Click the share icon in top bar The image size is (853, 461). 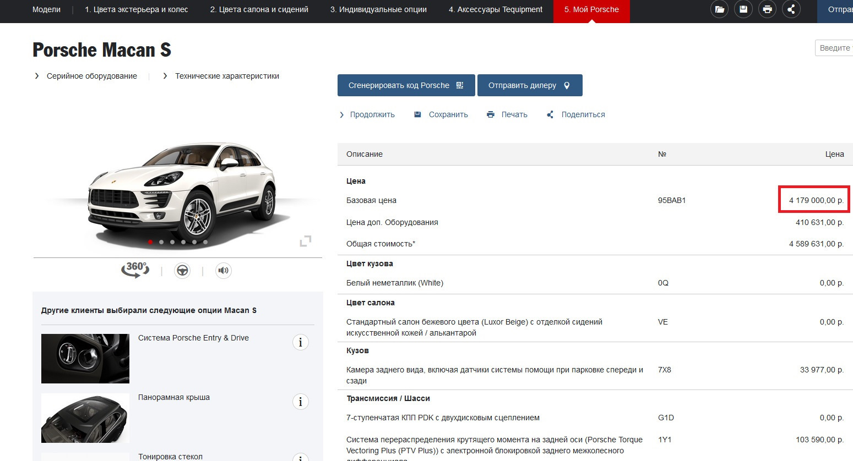coord(791,9)
